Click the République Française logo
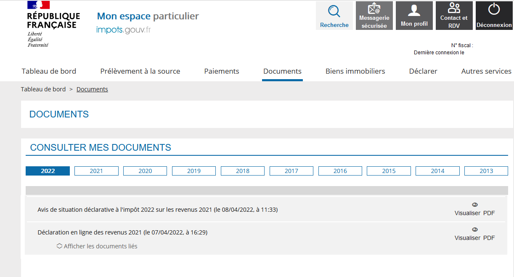Screen dimensions: 514x277 point(53,24)
